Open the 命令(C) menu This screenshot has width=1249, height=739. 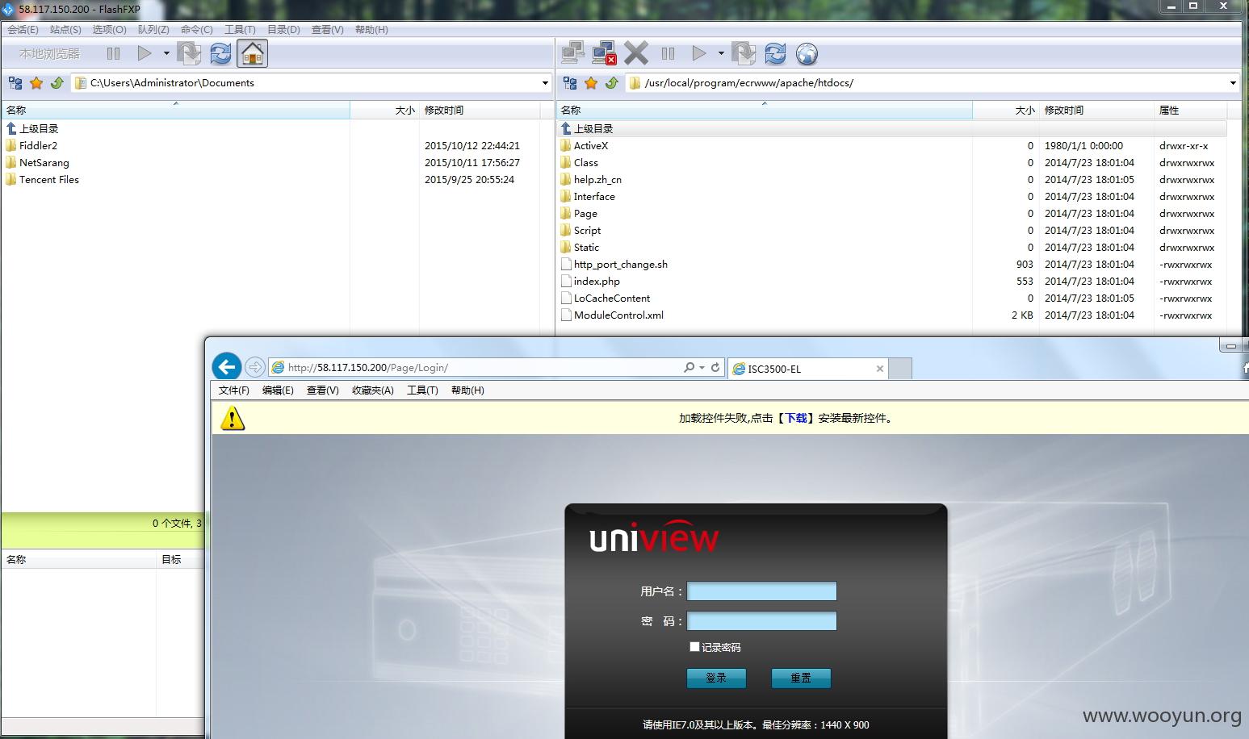tap(197, 29)
